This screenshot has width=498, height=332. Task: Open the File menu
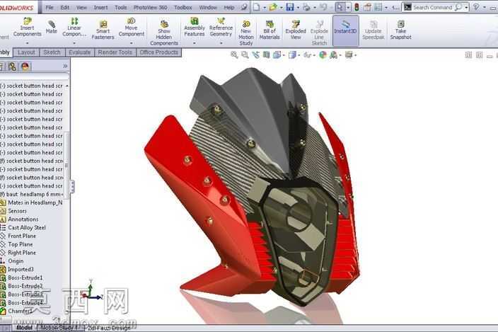[x=50, y=7]
